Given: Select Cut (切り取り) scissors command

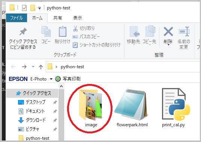Looking at the screenshot, I should tap(84, 28).
